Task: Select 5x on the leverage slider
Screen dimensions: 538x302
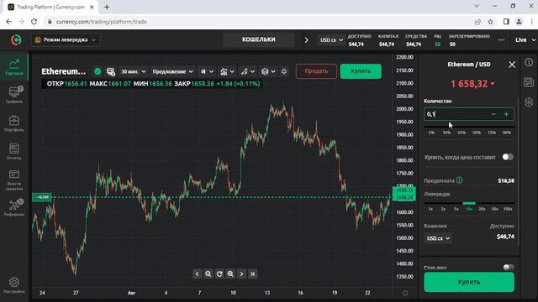Action: pyautogui.click(x=456, y=209)
